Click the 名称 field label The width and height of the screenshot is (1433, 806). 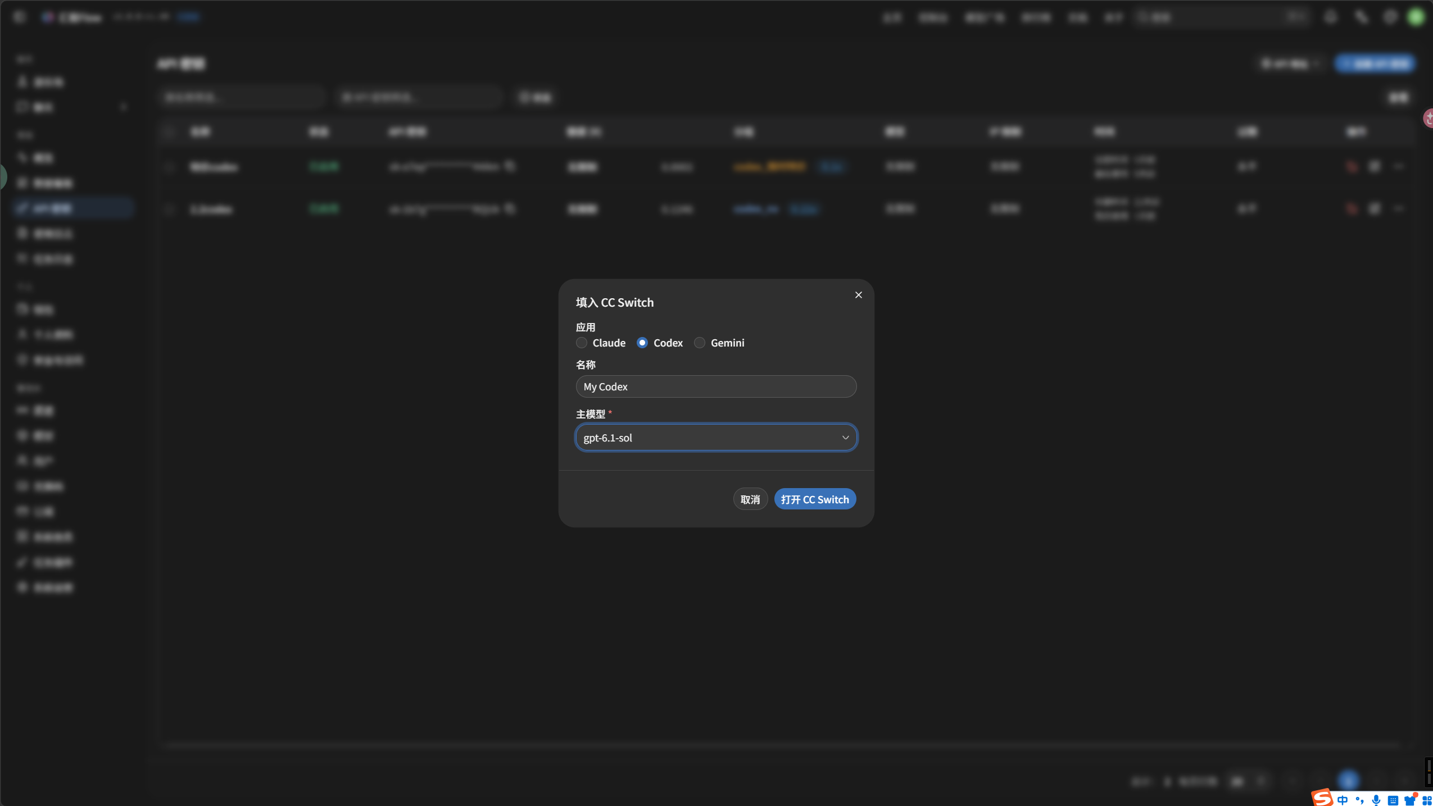point(585,365)
